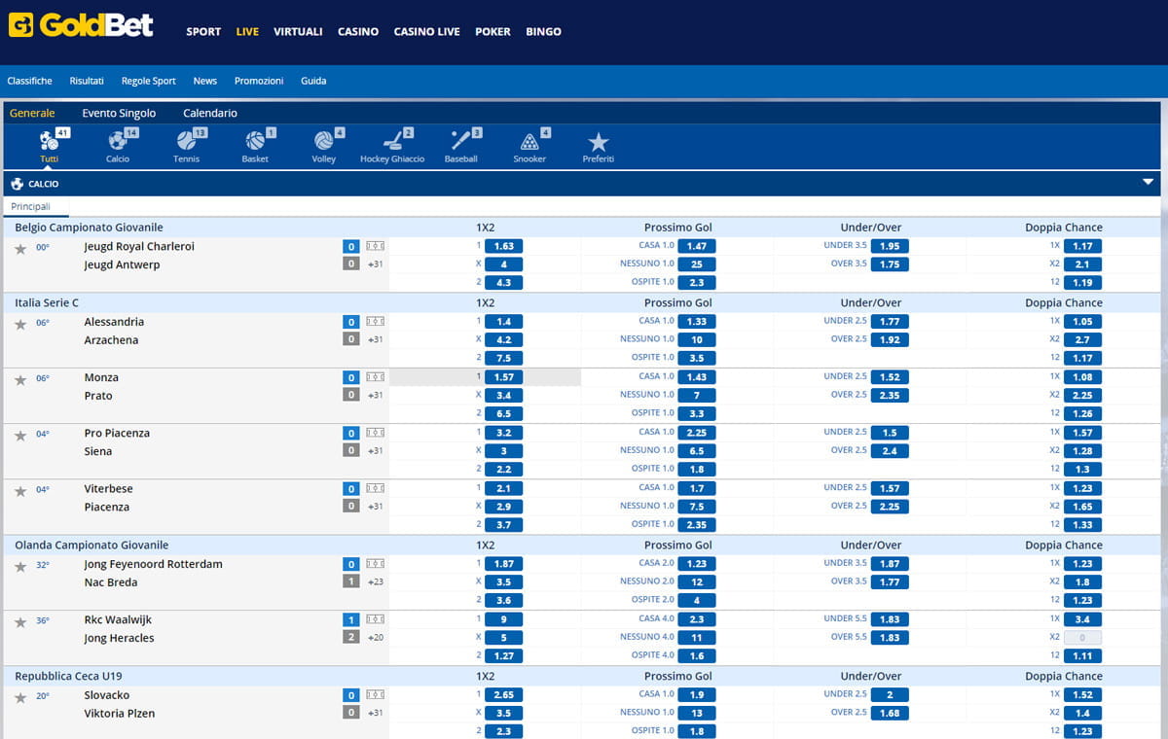The width and height of the screenshot is (1168, 739).
Task: Bet Over 2.5 at 1.92 for Alessandria match
Action: pyautogui.click(x=890, y=339)
